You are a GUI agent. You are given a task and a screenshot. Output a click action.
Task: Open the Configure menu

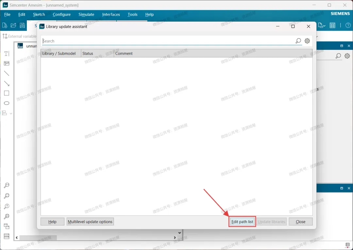[x=62, y=14]
